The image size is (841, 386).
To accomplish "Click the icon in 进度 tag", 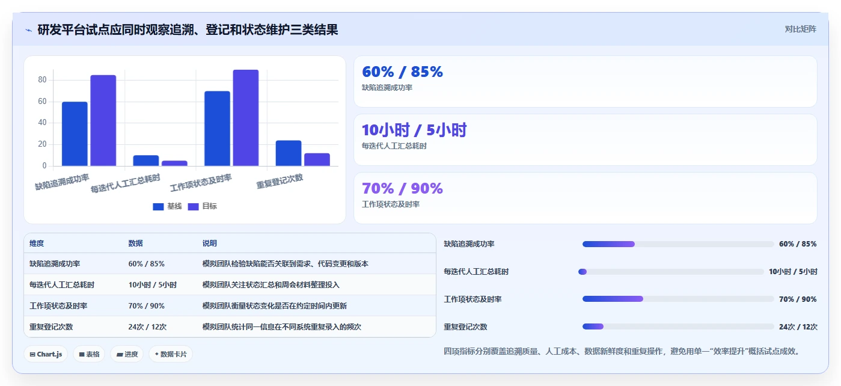I will click(119, 355).
